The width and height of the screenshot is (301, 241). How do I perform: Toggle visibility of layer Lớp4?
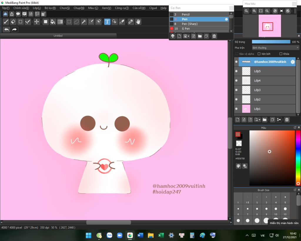236,81
